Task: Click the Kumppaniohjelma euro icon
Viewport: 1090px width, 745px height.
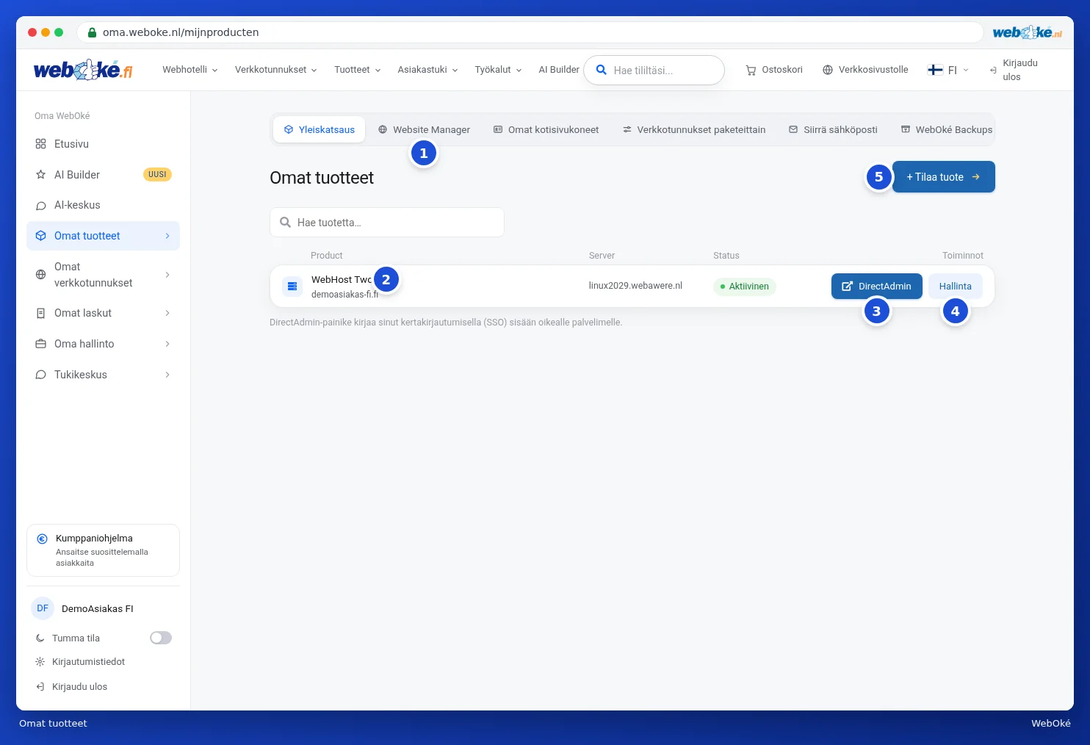Action: click(43, 539)
